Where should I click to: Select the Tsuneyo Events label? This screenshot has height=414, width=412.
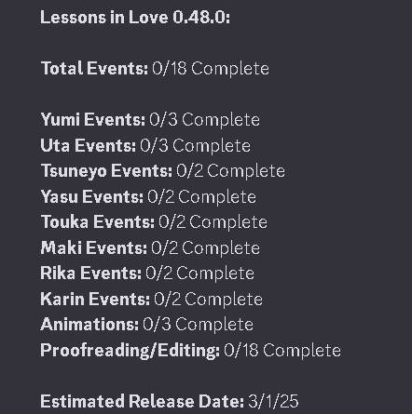(x=106, y=171)
